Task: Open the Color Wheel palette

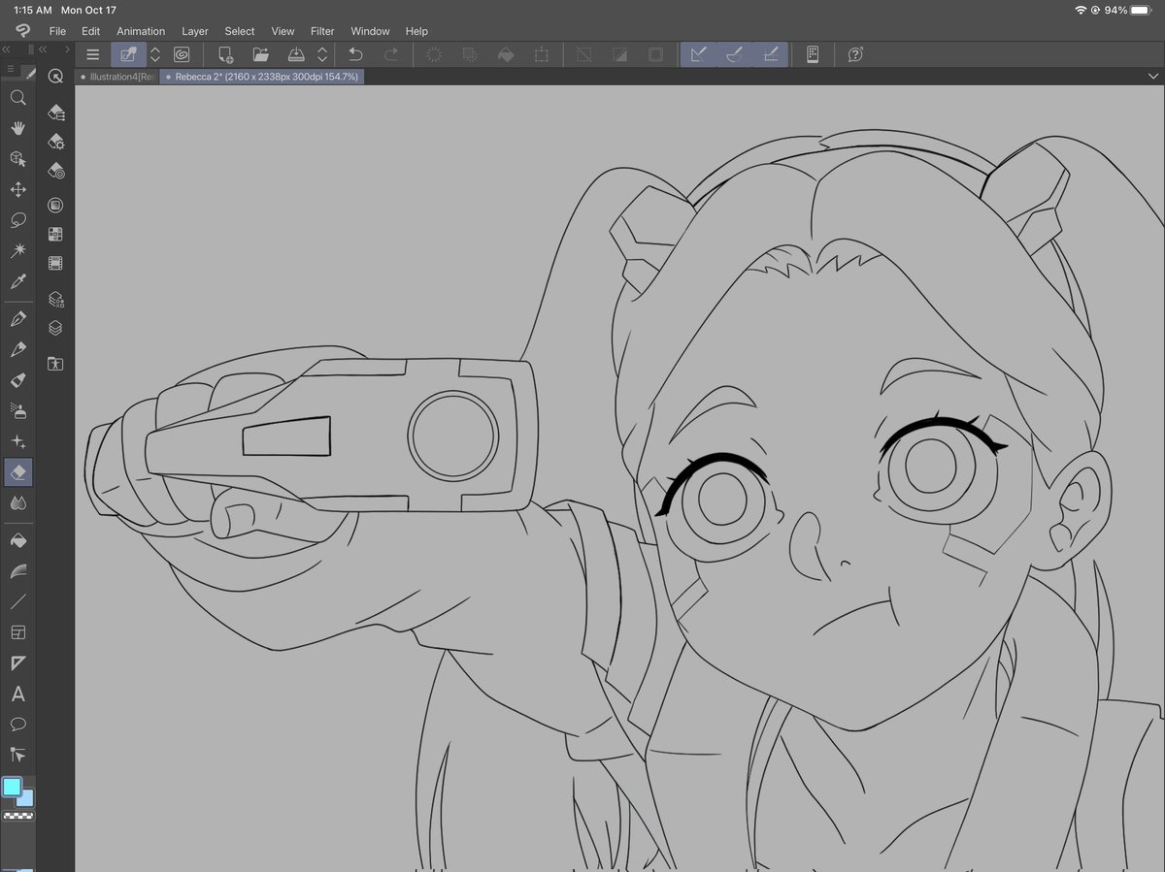Action: [x=55, y=206]
